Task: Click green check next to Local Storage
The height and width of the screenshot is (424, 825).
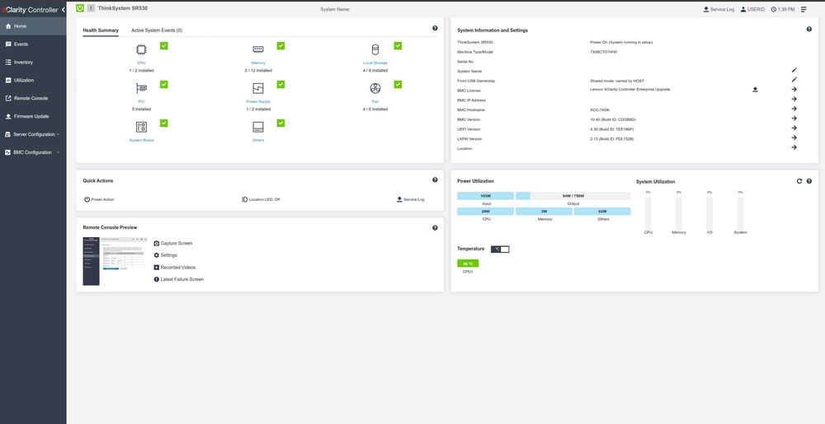Action: click(x=398, y=45)
